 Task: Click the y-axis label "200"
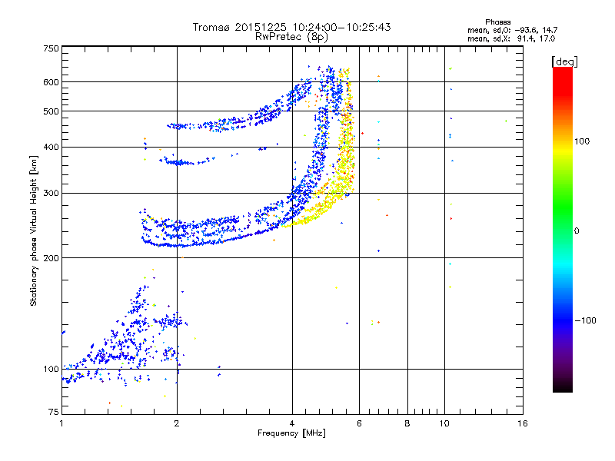click(52, 258)
